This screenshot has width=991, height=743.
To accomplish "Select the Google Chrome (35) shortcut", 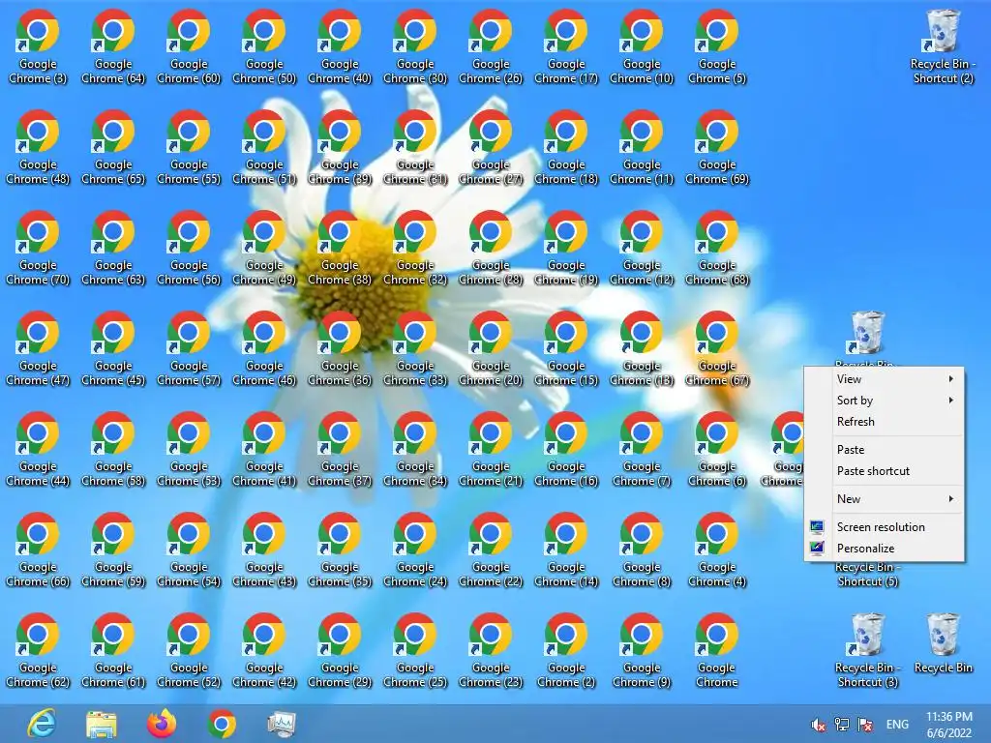I will [340, 550].
